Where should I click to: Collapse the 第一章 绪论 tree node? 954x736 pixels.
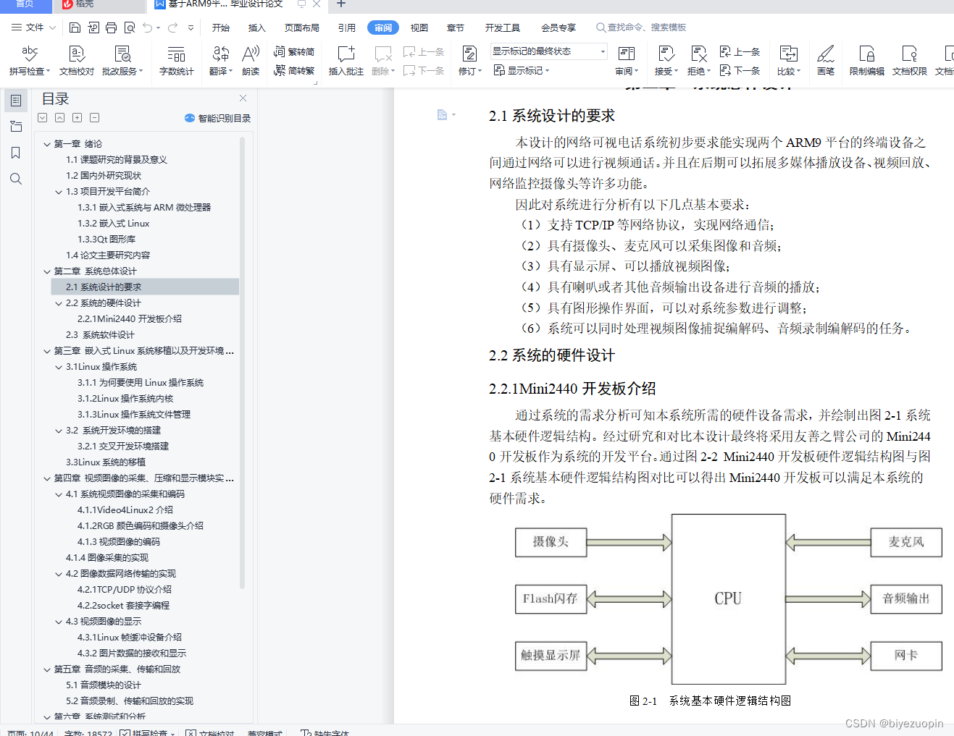coord(46,144)
